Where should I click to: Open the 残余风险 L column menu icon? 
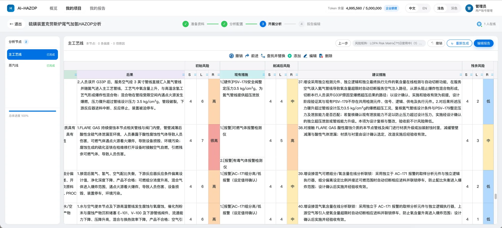pos(482,75)
